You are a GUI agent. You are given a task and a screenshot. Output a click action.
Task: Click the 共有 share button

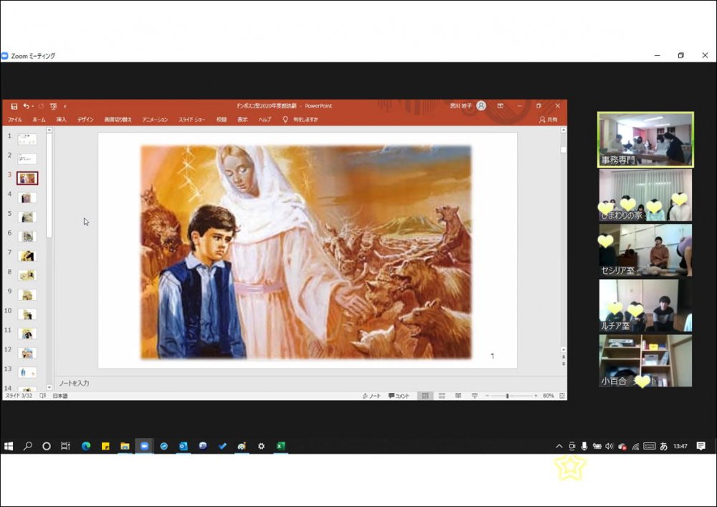pos(549,120)
